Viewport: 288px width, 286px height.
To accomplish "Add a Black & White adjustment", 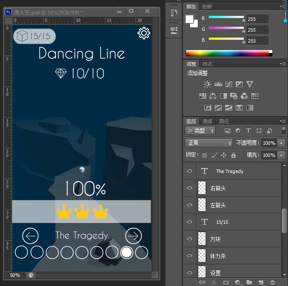I will point(224,96).
